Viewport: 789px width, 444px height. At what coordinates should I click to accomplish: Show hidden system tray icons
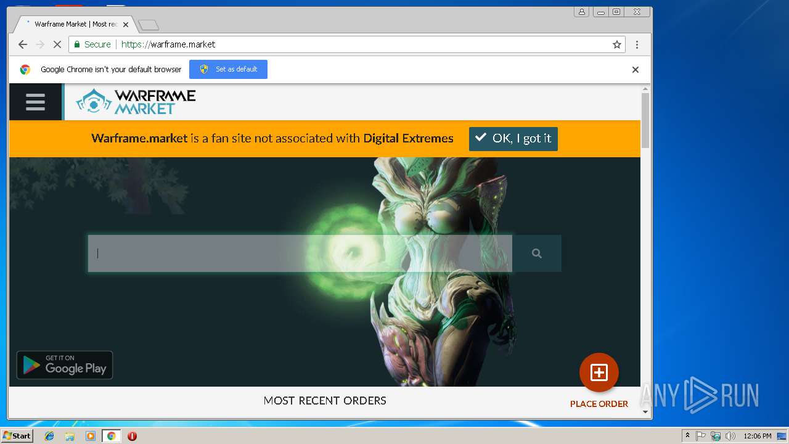pyautogui.click(x=687, y=436)
